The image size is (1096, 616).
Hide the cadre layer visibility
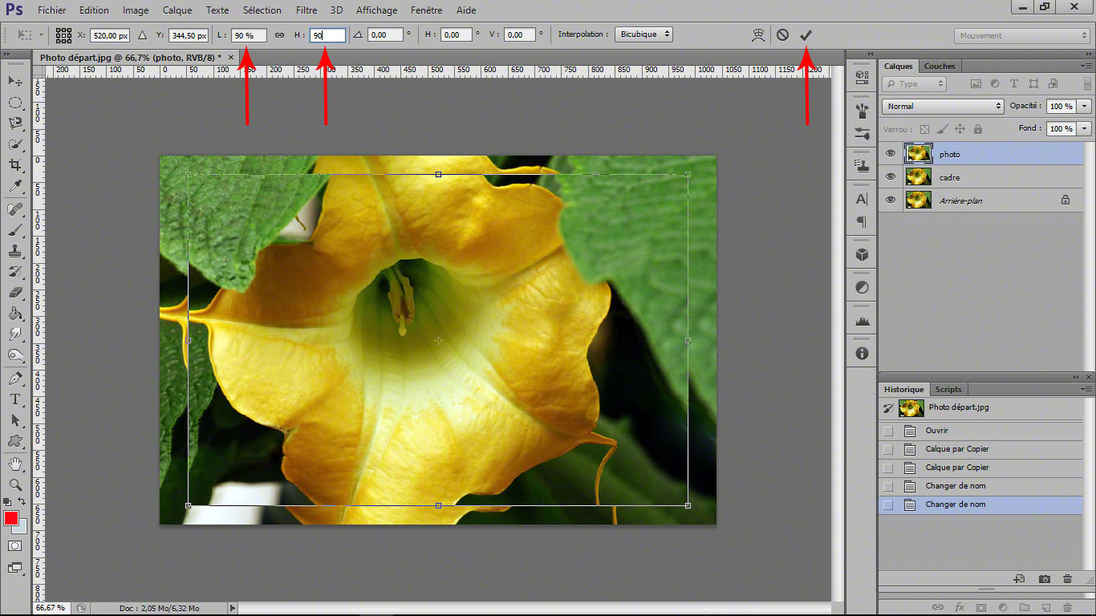coord(891,177)
